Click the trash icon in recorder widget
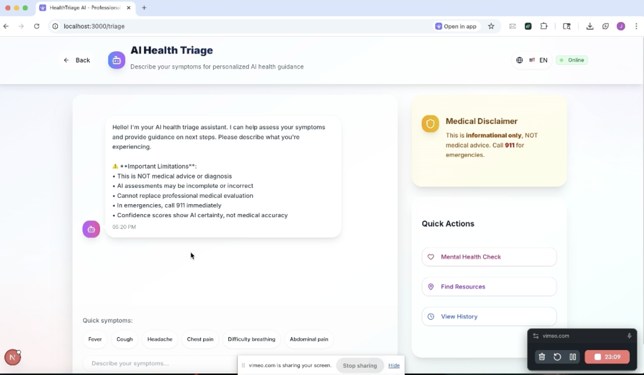Screen dimensions: 644x375 point(541,357)
